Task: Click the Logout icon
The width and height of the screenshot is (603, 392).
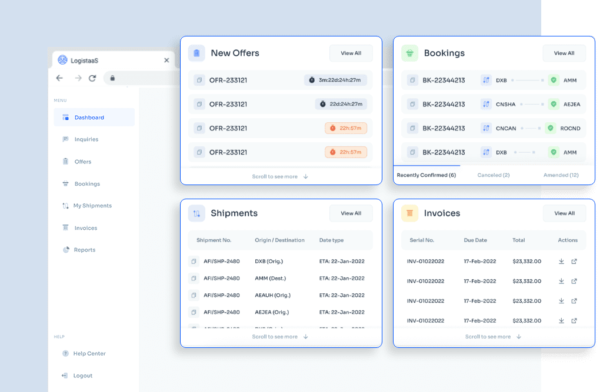Action: 64,376
